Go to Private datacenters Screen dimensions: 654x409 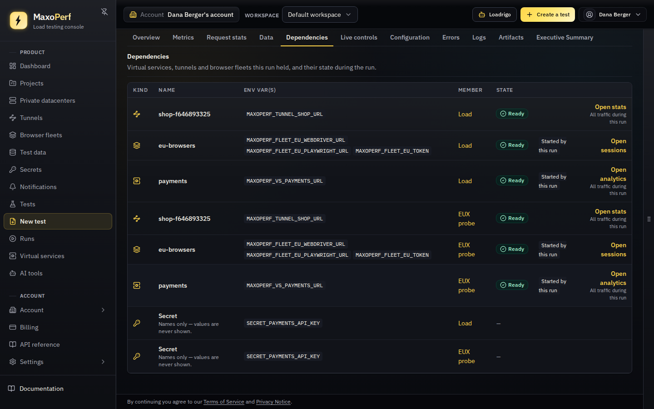tap(58, 100)
